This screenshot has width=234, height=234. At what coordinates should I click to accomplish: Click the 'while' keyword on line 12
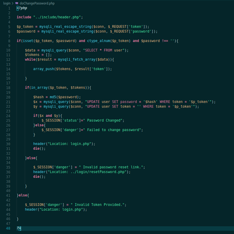30,59
